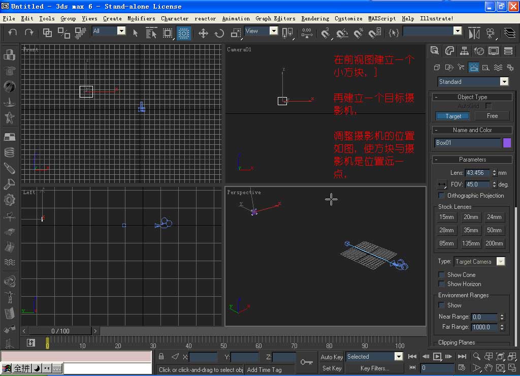Open Select by Name tool
Viewport: 520px width, 376px height.
pos(151,33)
